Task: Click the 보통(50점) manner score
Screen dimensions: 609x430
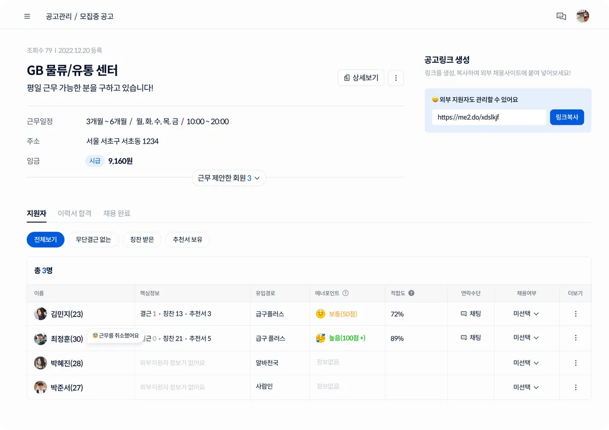Action: point(343,314)
